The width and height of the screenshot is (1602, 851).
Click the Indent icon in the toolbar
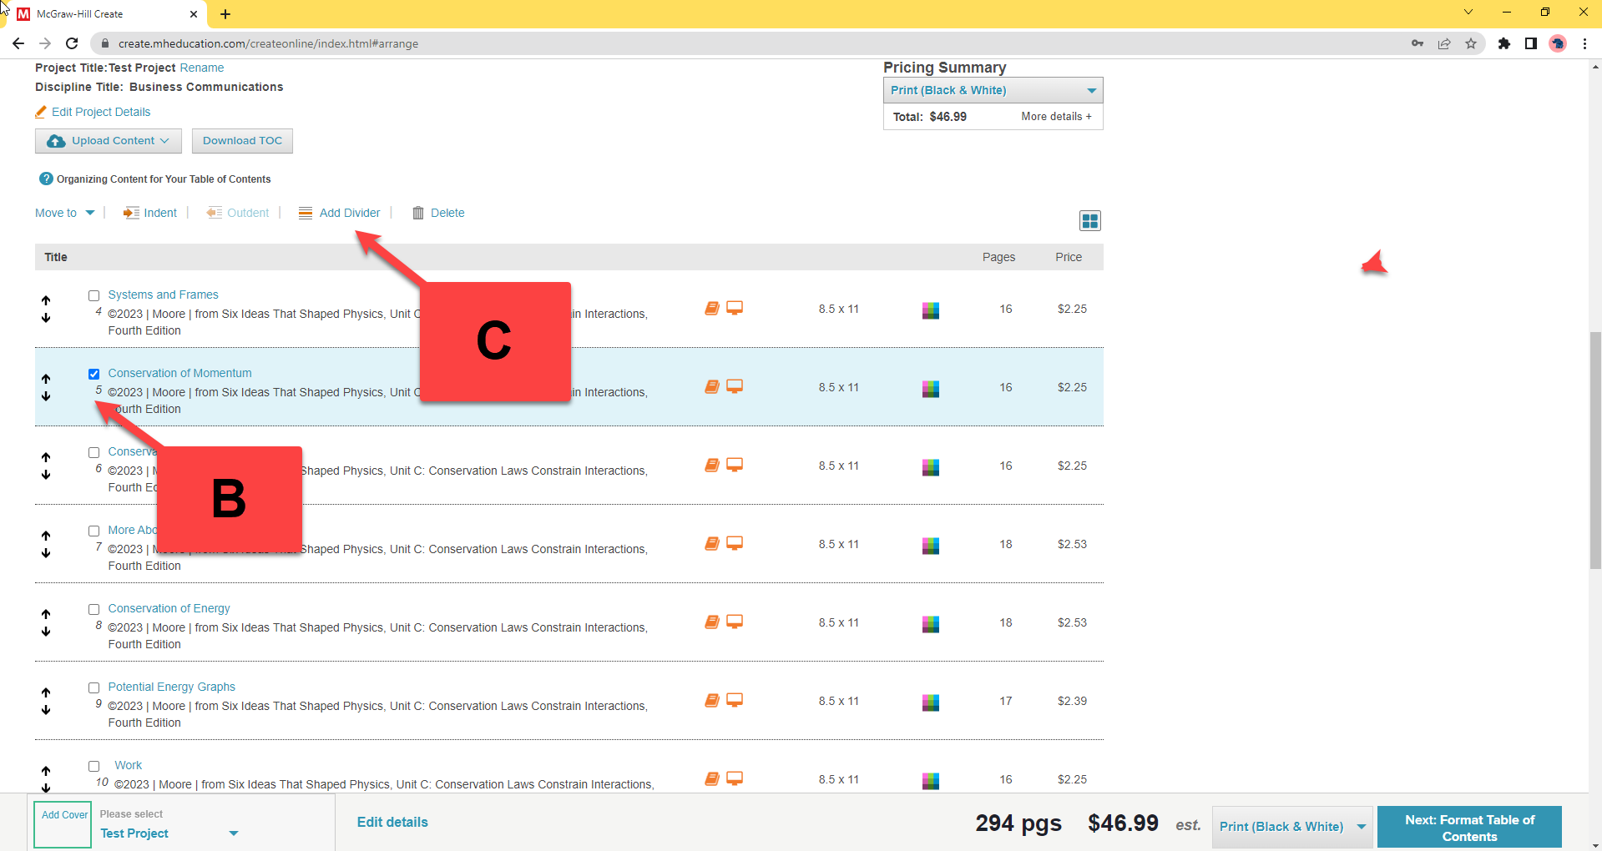pyautogui.click(x=131, y=213)
